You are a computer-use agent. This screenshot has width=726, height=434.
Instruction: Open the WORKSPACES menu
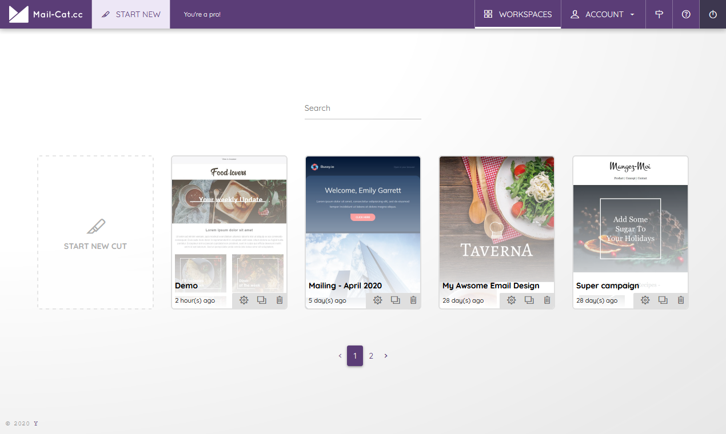click(517, 14)
